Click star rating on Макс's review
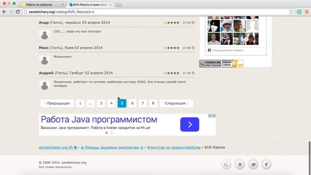The image size is (311, 175). click(x=172, y=48)
